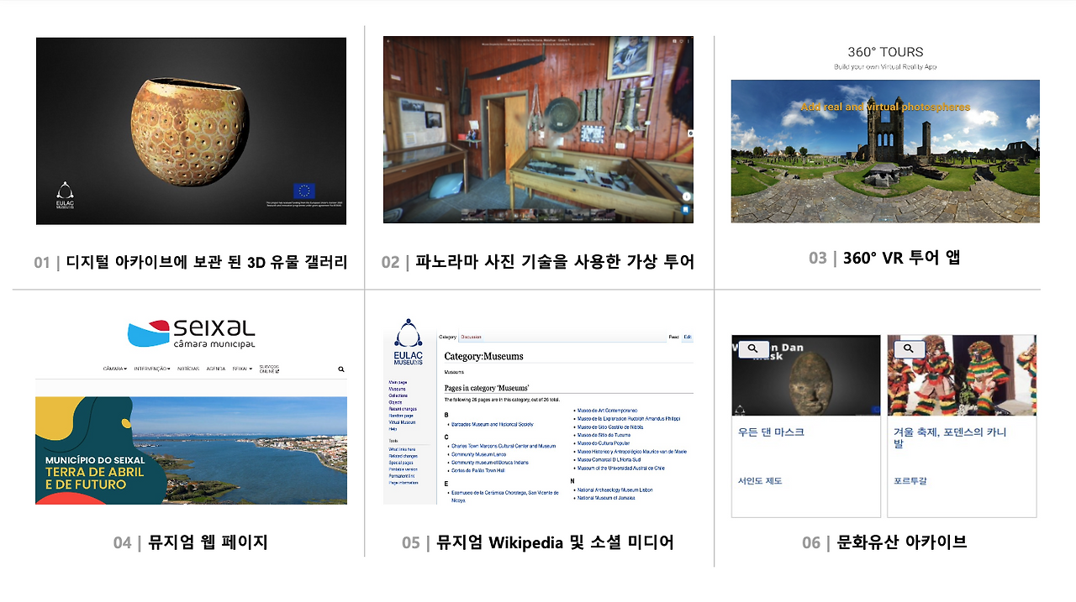Expand the CÂMARA dropdown menu
This screenshot has width=1076, height=602.
click(115, 369)
